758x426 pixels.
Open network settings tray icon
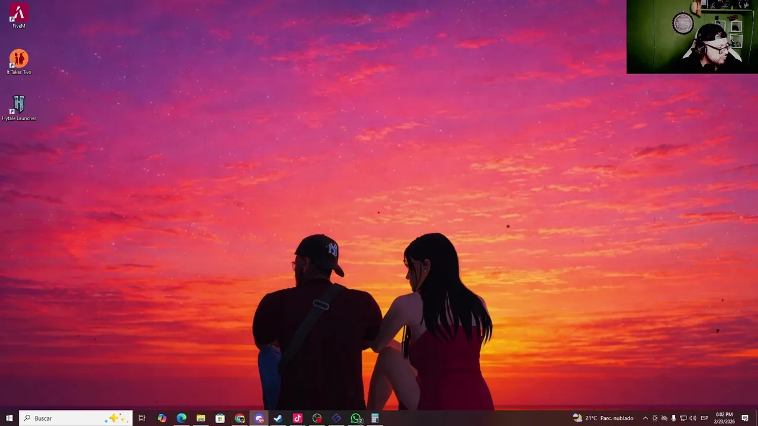pyautogui.click(x=683, y=418)
